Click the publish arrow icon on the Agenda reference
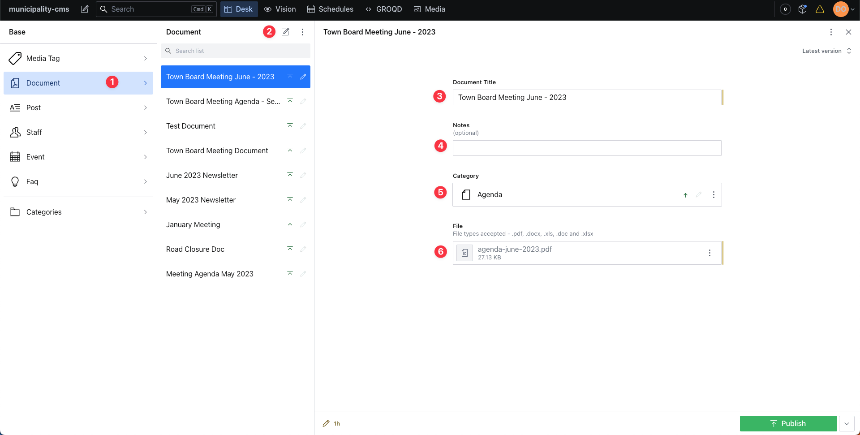860x435 pixels. point(685,194)
